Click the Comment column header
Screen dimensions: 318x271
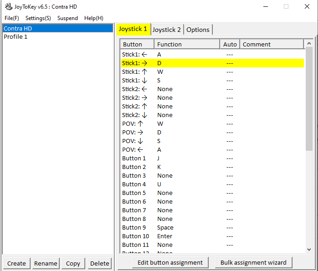coord(272,44)
